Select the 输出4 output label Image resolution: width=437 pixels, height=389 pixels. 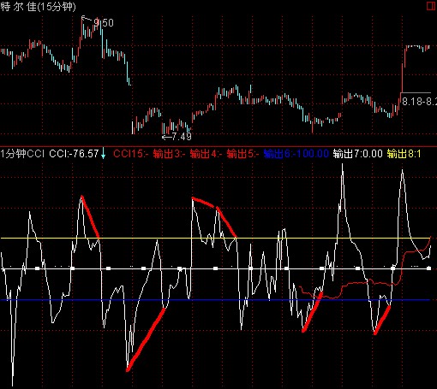206,154
